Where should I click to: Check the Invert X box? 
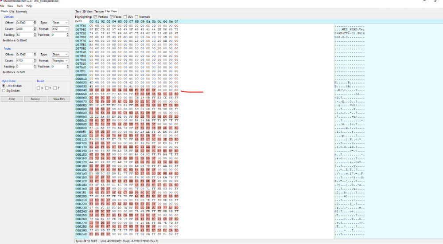click(39, 88)
